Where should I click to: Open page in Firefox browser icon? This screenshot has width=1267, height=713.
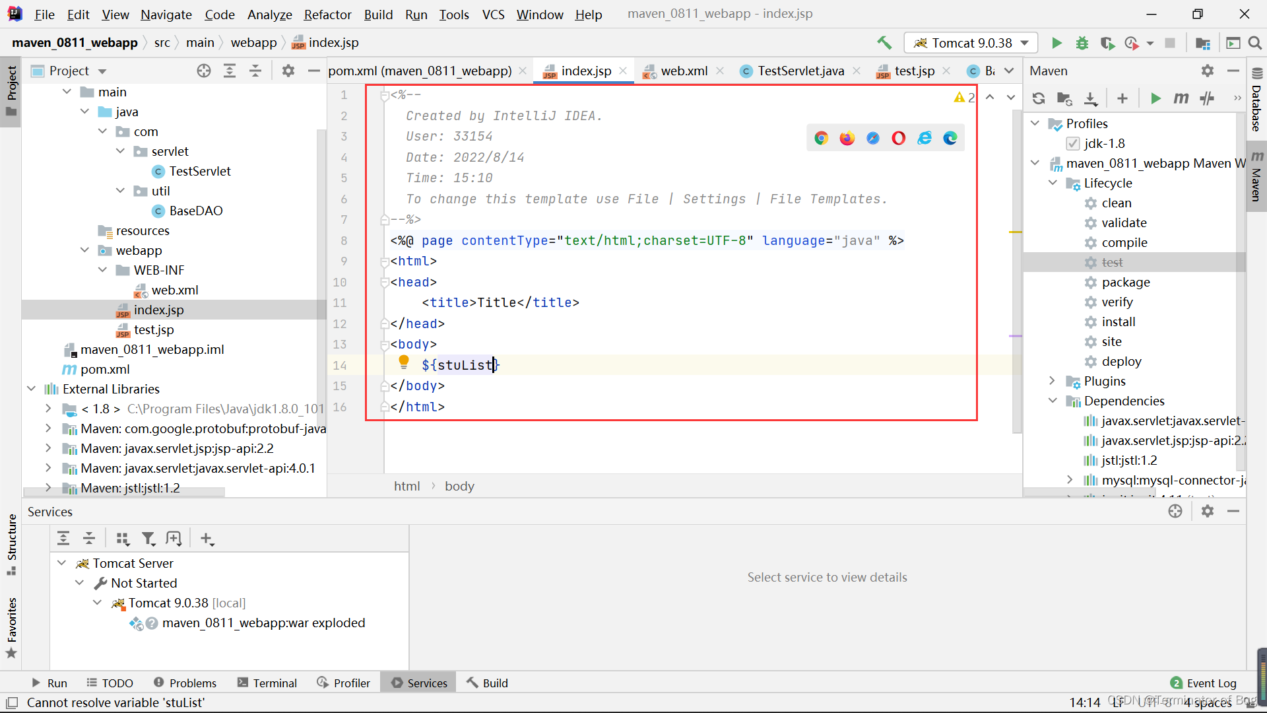coord(847,138)
